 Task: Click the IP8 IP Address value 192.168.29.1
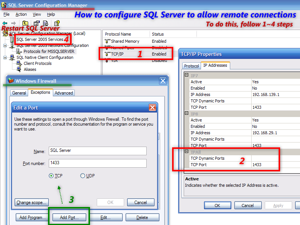click(x=265, y=133)
